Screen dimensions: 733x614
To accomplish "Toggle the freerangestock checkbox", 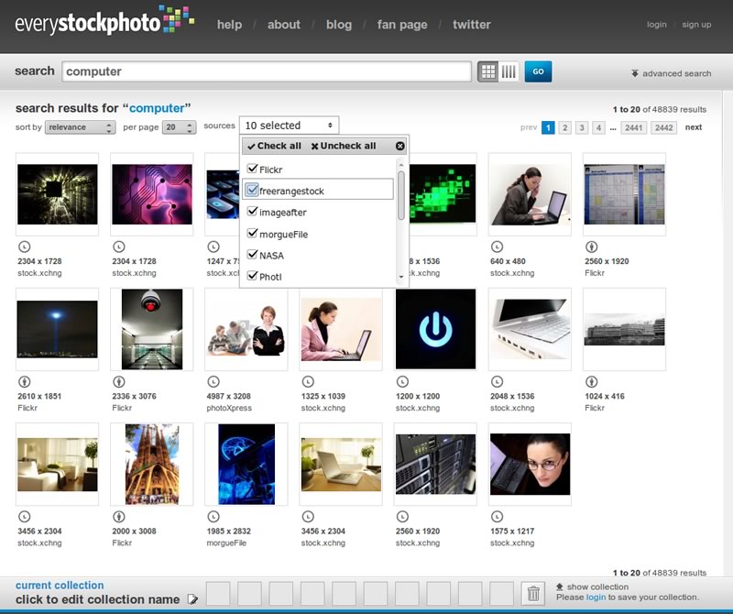I will (253, 190).
